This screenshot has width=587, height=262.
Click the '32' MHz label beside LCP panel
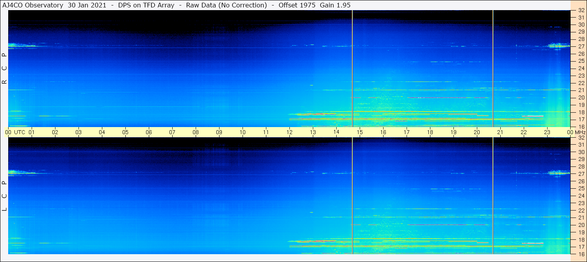pyautogui.click(x=581, y=138)
